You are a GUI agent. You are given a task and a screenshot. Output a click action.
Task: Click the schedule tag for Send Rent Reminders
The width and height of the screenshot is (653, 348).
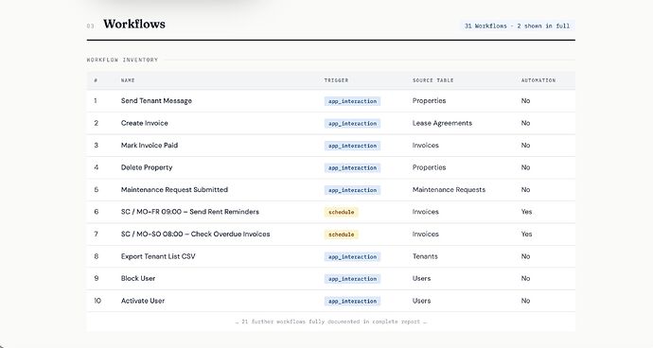pos(341,212)
